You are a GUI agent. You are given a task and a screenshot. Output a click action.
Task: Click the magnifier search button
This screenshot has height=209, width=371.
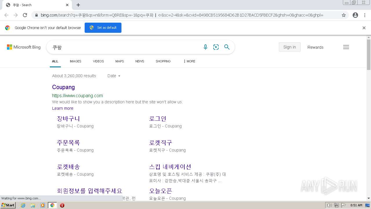227,47
